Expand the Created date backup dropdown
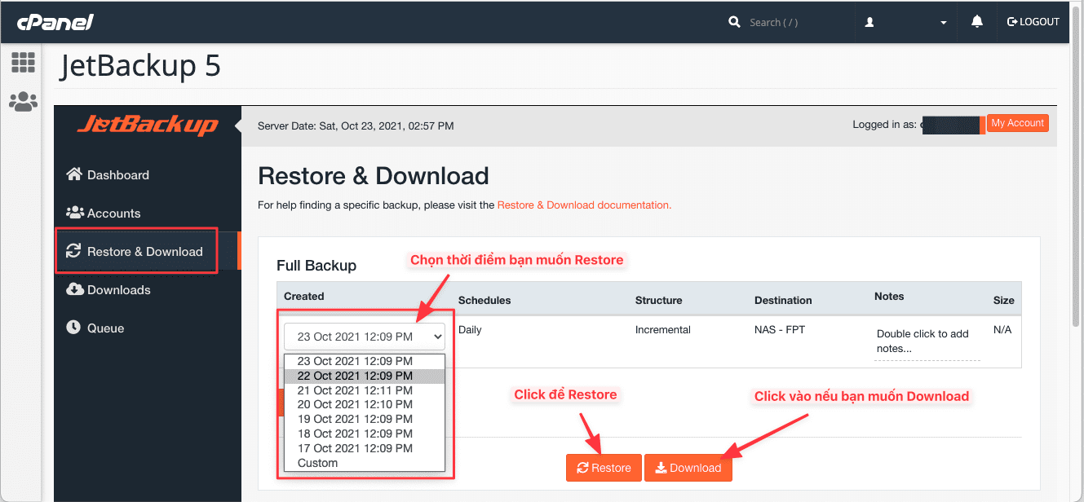The width and height of the screenshot is (1084, 502). pyautogui.click(x=364, y=337)
